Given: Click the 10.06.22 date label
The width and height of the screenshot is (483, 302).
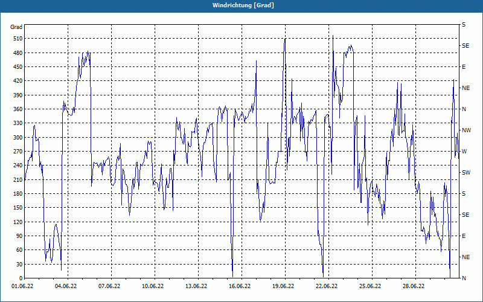Looking at the screenshot, I should (x=153, y=286).
